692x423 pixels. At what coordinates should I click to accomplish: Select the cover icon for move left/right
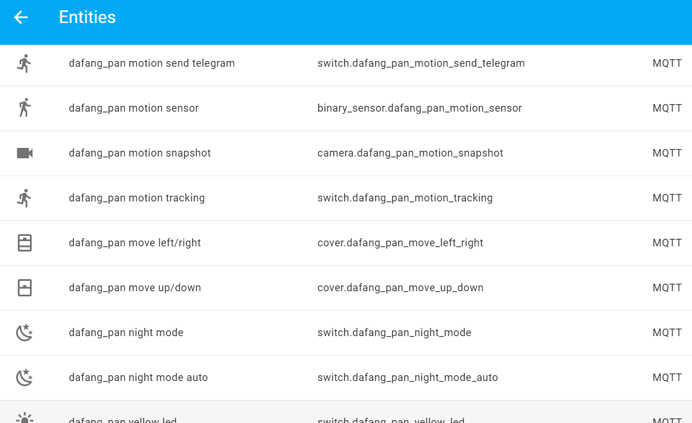pos(24,243)
